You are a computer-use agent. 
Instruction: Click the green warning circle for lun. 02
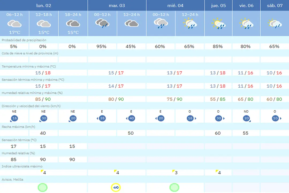pyautogui.click(x=43, y=187)
